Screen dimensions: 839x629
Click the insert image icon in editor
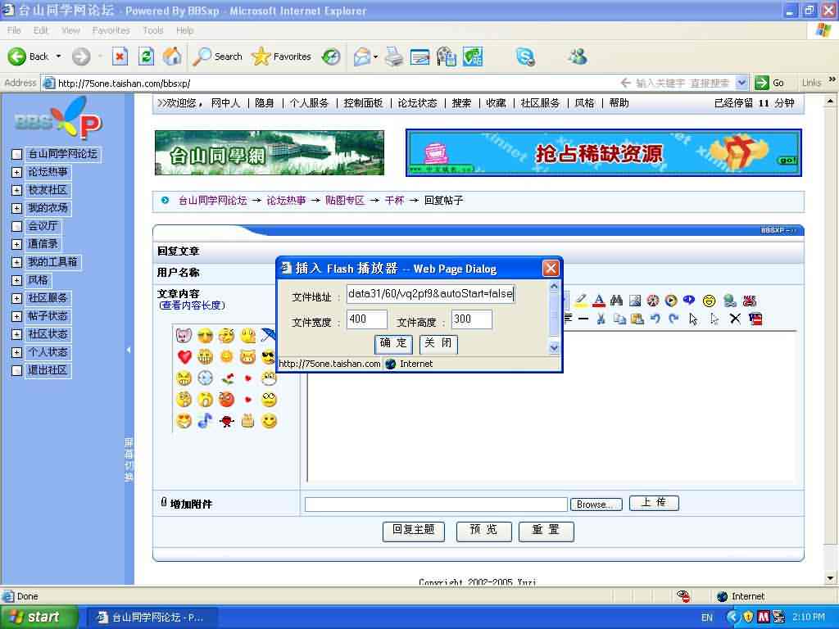tap(635, 301)
